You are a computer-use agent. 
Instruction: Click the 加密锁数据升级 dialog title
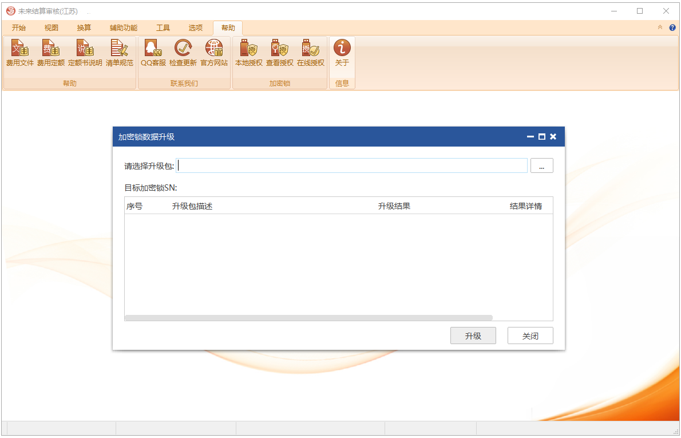(147, 137)
